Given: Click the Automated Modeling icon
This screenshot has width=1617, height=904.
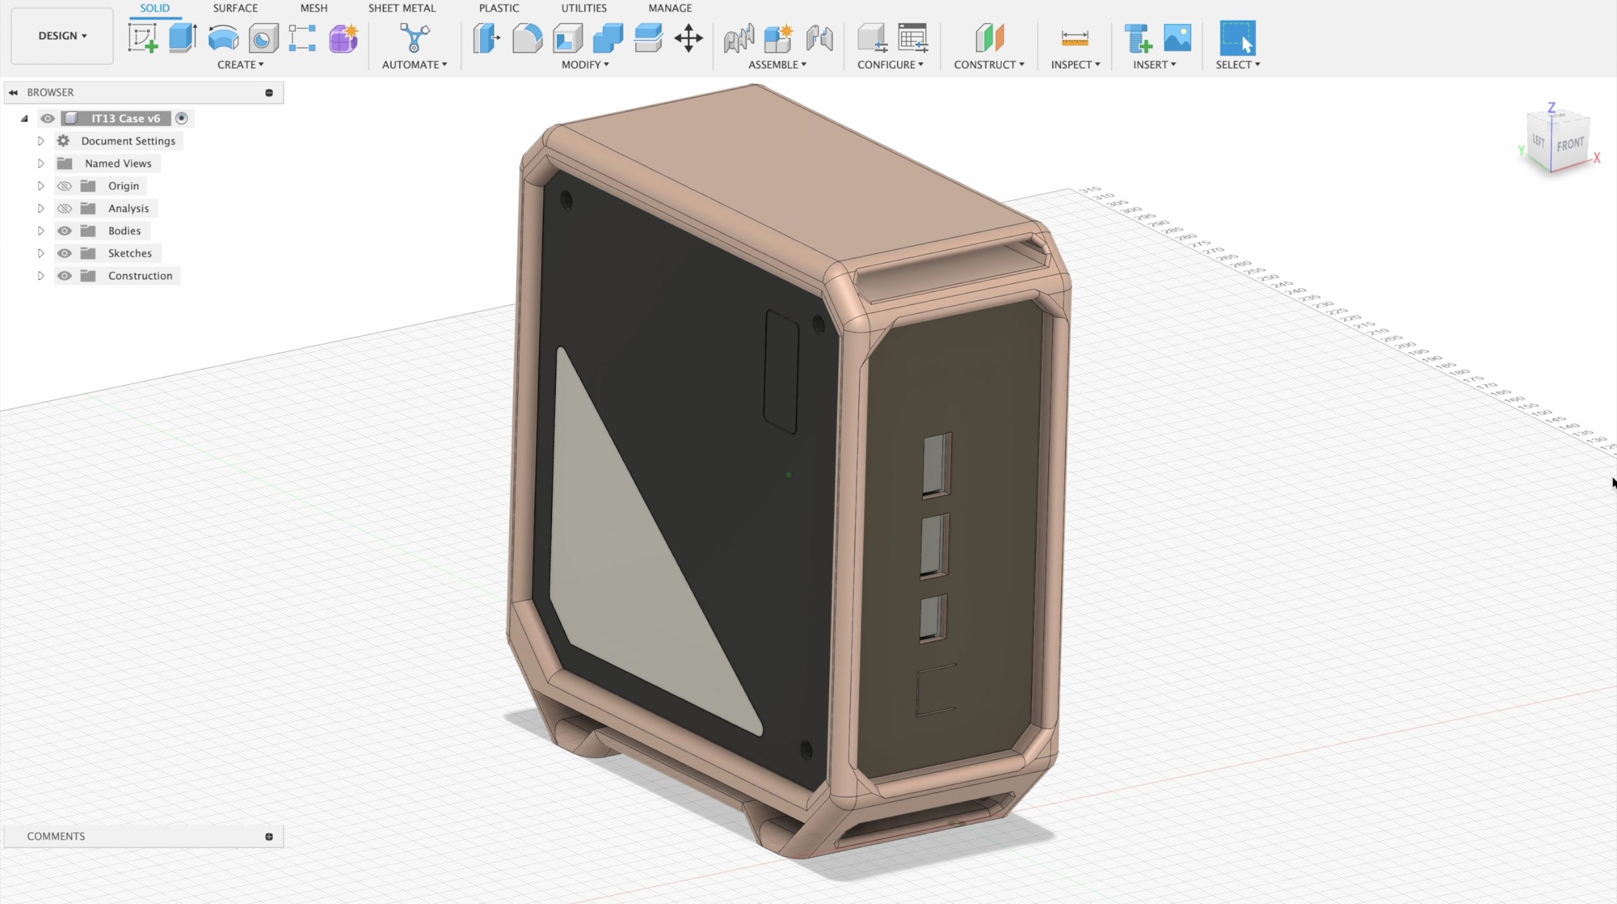Looking at the screenshot, I should click(x=414, y=39).
